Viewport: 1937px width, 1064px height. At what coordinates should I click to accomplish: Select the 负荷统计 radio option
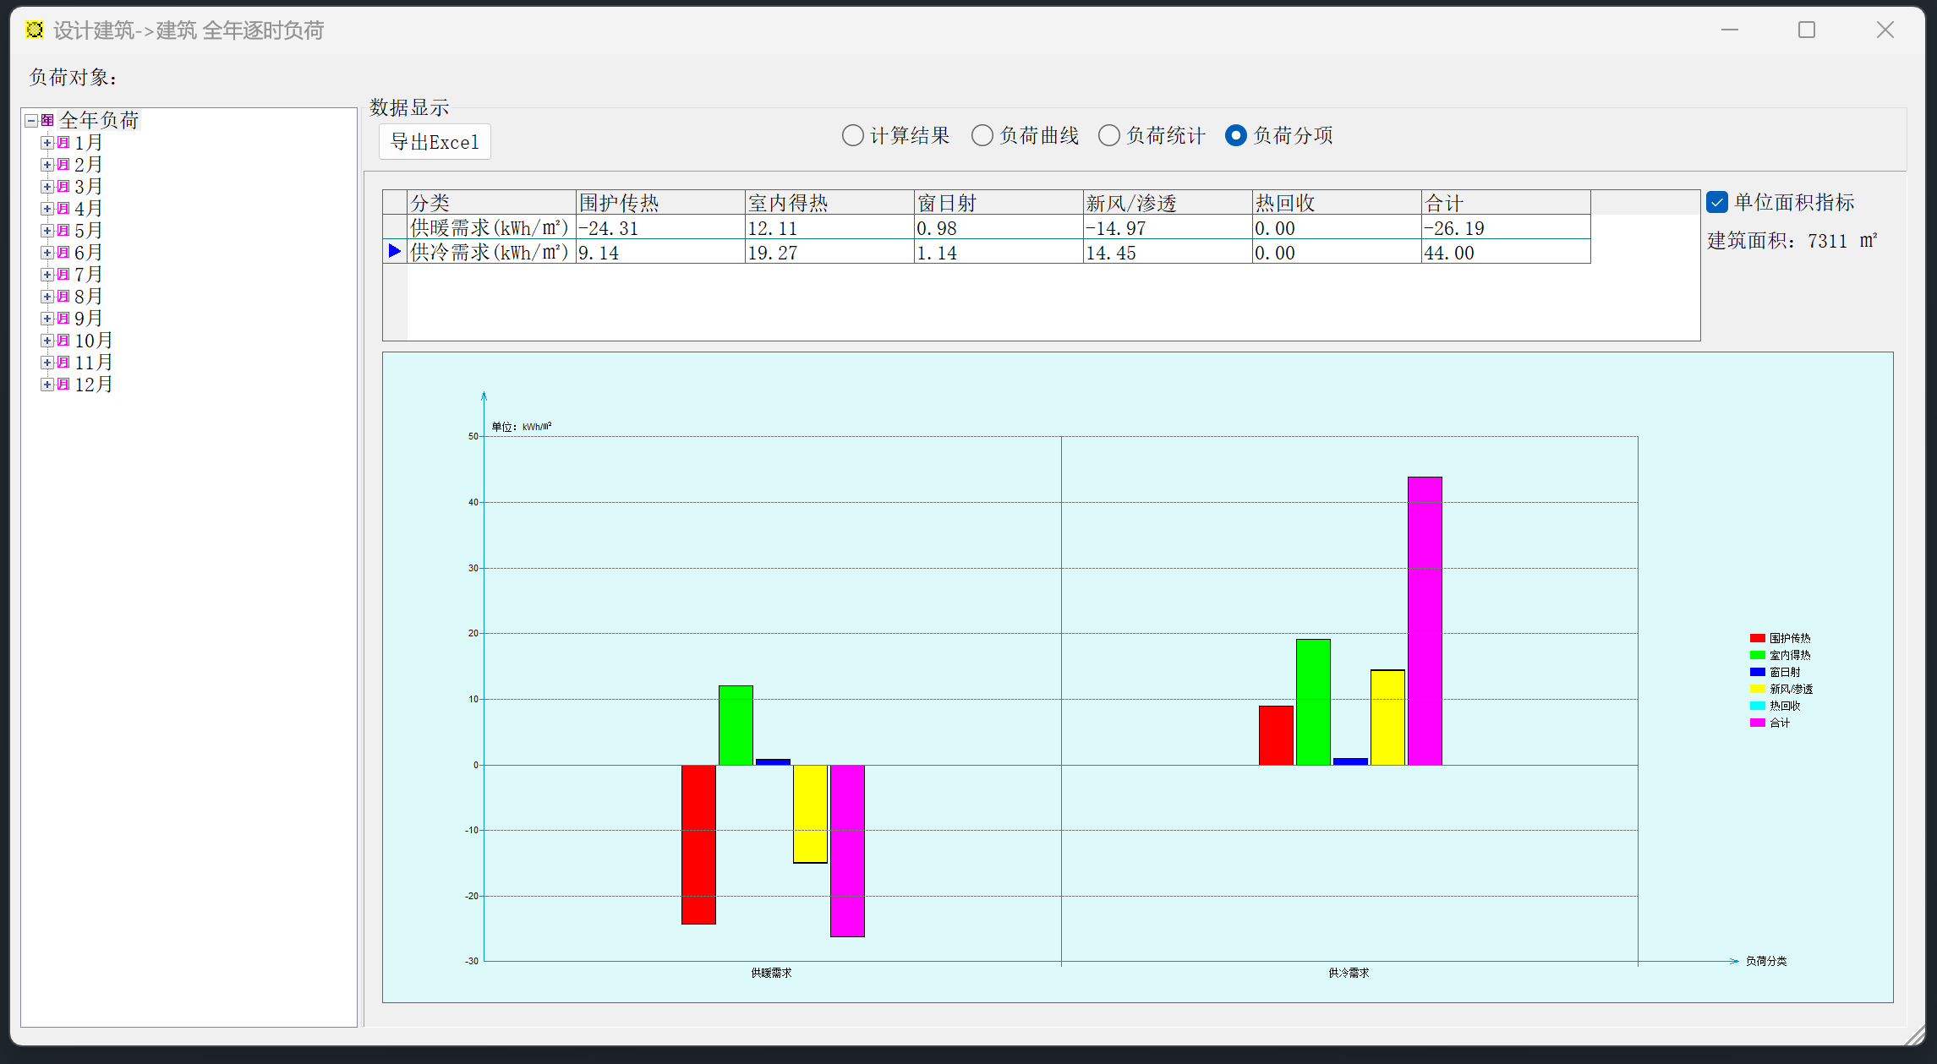1109,135
